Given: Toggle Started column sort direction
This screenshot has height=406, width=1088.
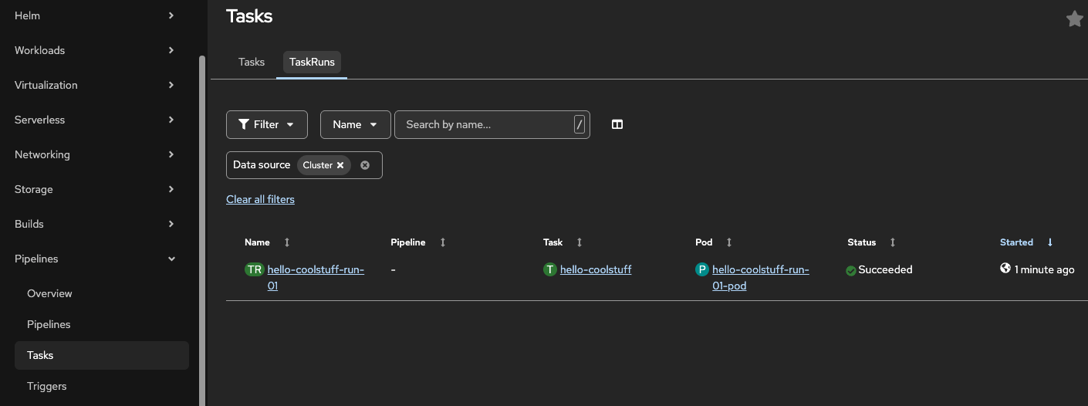Looking at the screenshot, I should click(x=1049, y=242).
